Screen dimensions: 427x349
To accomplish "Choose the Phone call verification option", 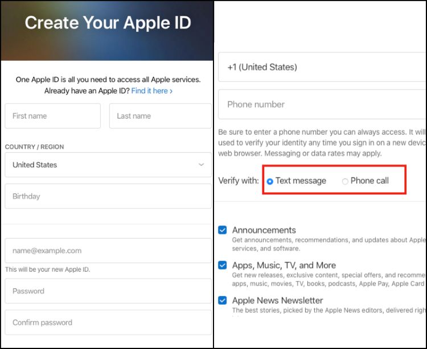I will [345, 181].
